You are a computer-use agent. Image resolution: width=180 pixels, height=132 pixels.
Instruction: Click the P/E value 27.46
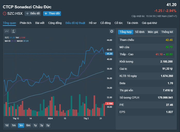click(x=169, y=105)
